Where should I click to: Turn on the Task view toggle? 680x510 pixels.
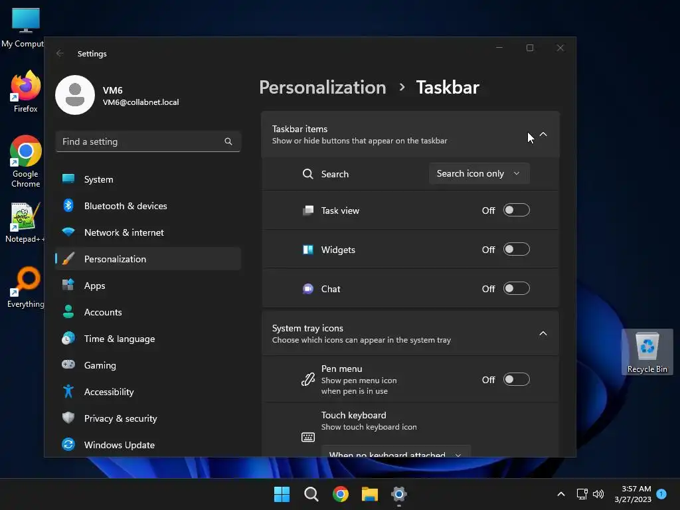pyautogui.click(x=516, y=211)
